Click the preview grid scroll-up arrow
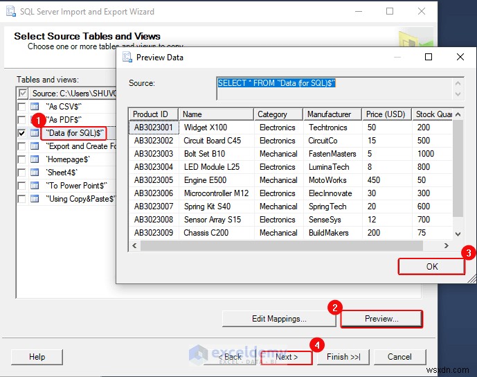 [458, 114]
